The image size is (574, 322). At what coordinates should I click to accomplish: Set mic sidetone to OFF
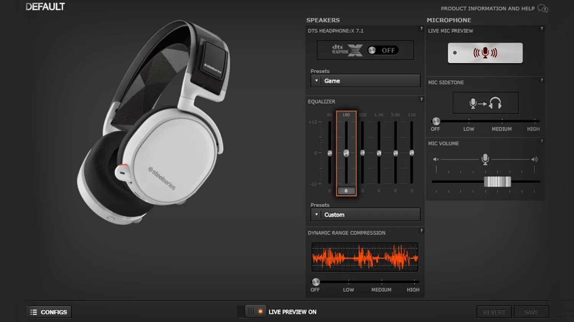(x=435, y=129)
